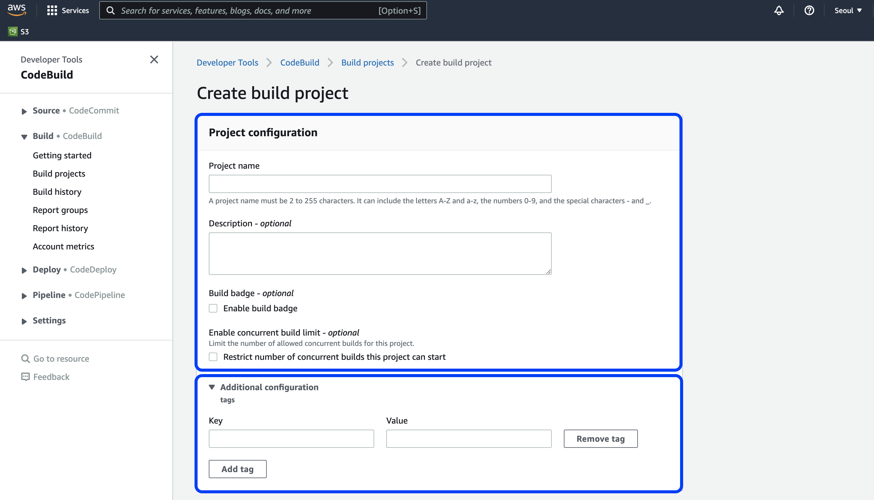Screen dimensions: 874x500
Task: Click the CodeBuild breadcrumb link
Action: click(x=300, y=62)
